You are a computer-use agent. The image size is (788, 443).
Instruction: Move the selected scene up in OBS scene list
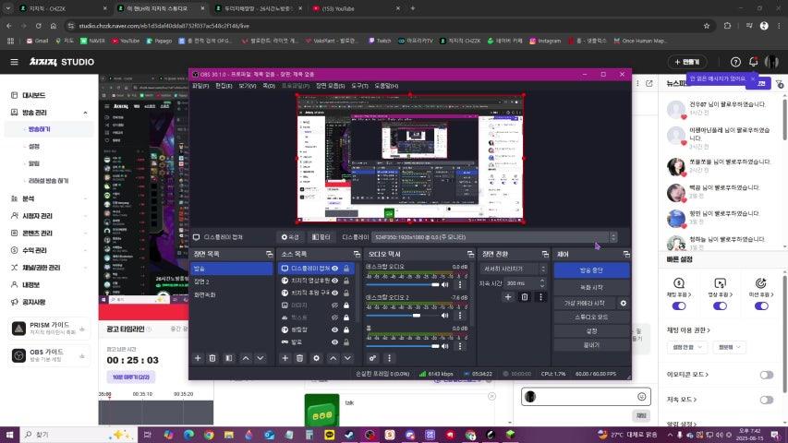(x=245, y=358)
